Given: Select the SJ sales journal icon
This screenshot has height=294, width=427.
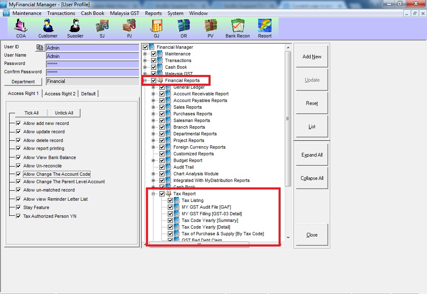Looking at the screenshot, I should pos(102,27).
